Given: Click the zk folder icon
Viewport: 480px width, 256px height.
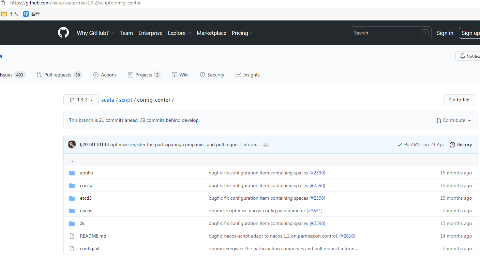Looking at the screenshot, I should [x=72, y=224].
